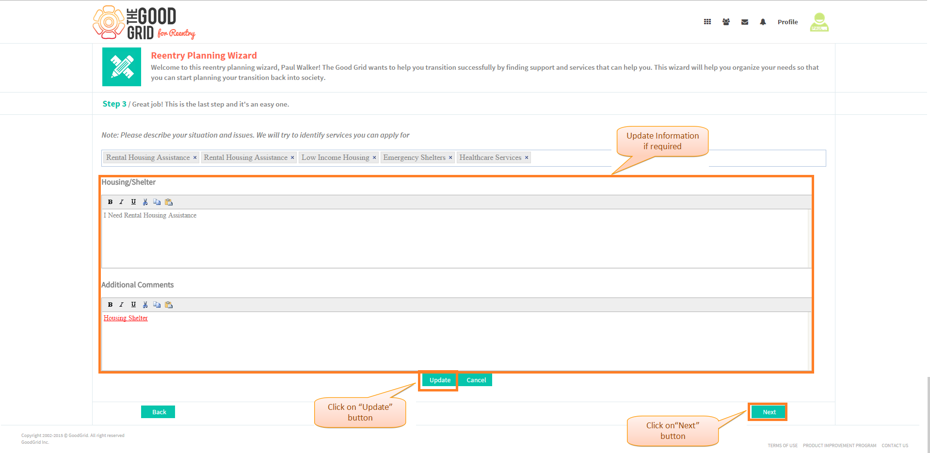930x453 pixels.
Task: Click the Profile link in header
Action: [787, 22]
